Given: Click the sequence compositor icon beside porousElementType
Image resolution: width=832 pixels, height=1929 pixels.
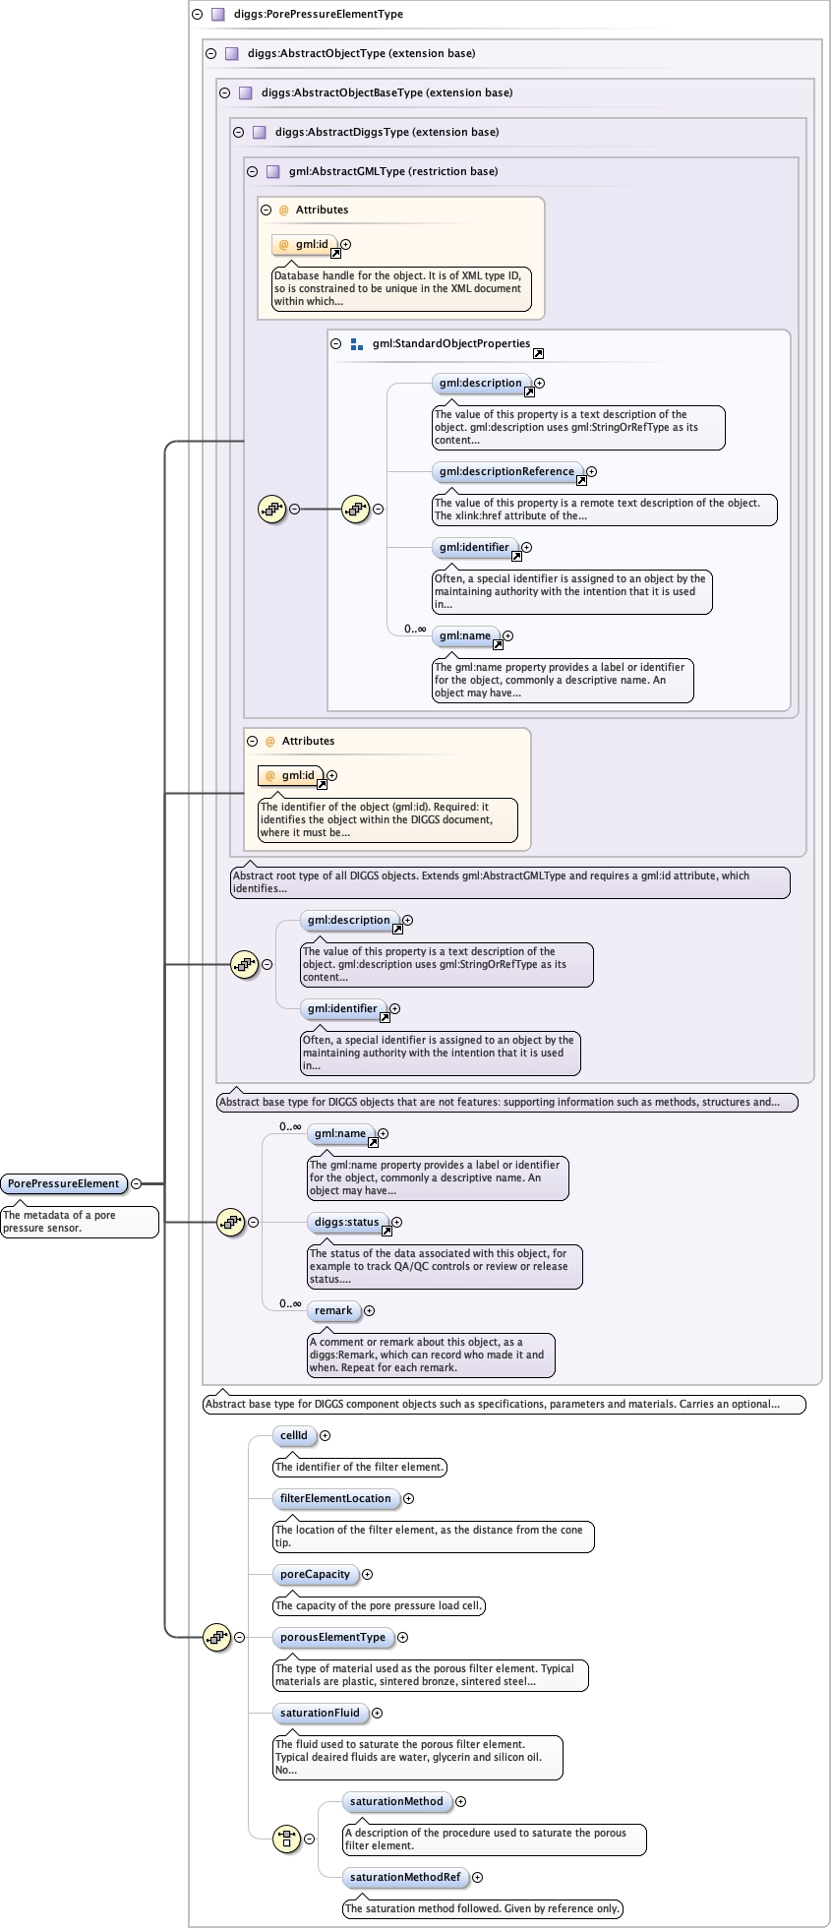Looking at the screenshot, I should [217, 1638].
